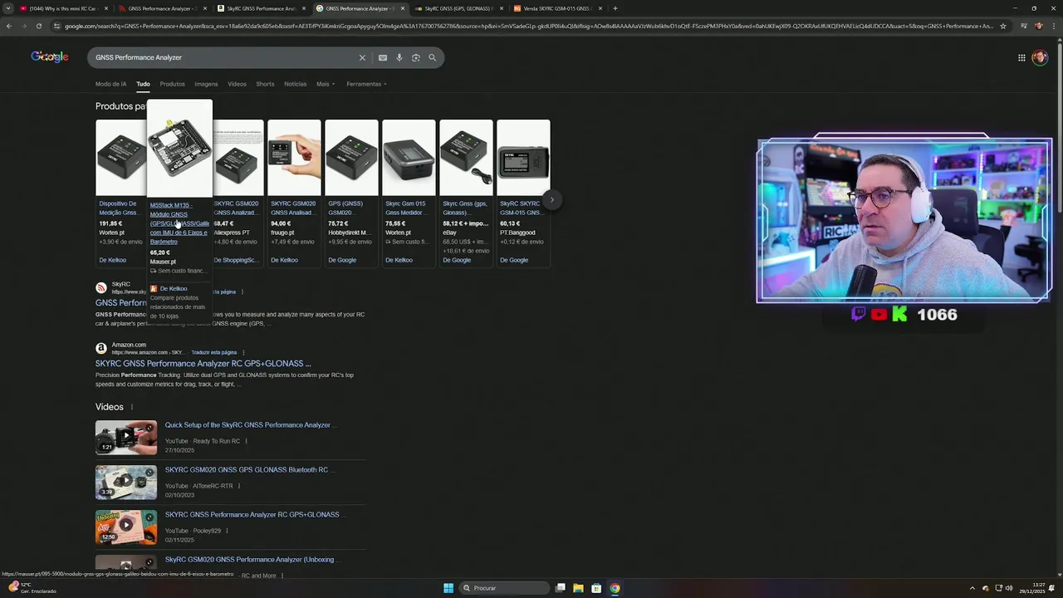1063x598 pixels.
Task: Click the taskbar Procurar search box
Action: click(x=505, y=588)
